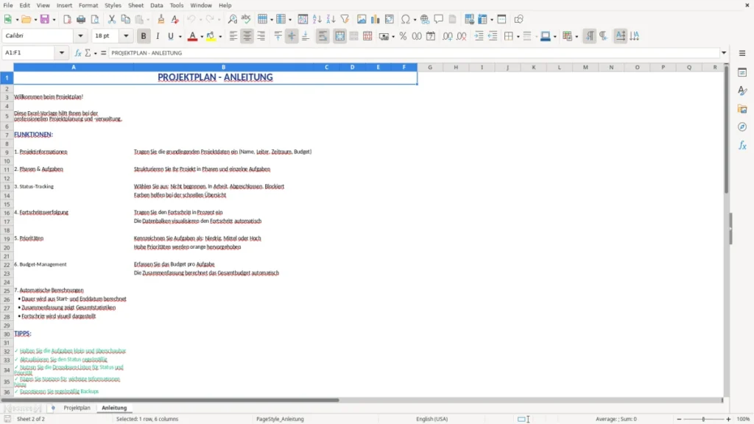Image resolution: width=754 pixels, height=424 pixels.
Task: Open the borders dropdown arrow
Action: pos(518,37)
